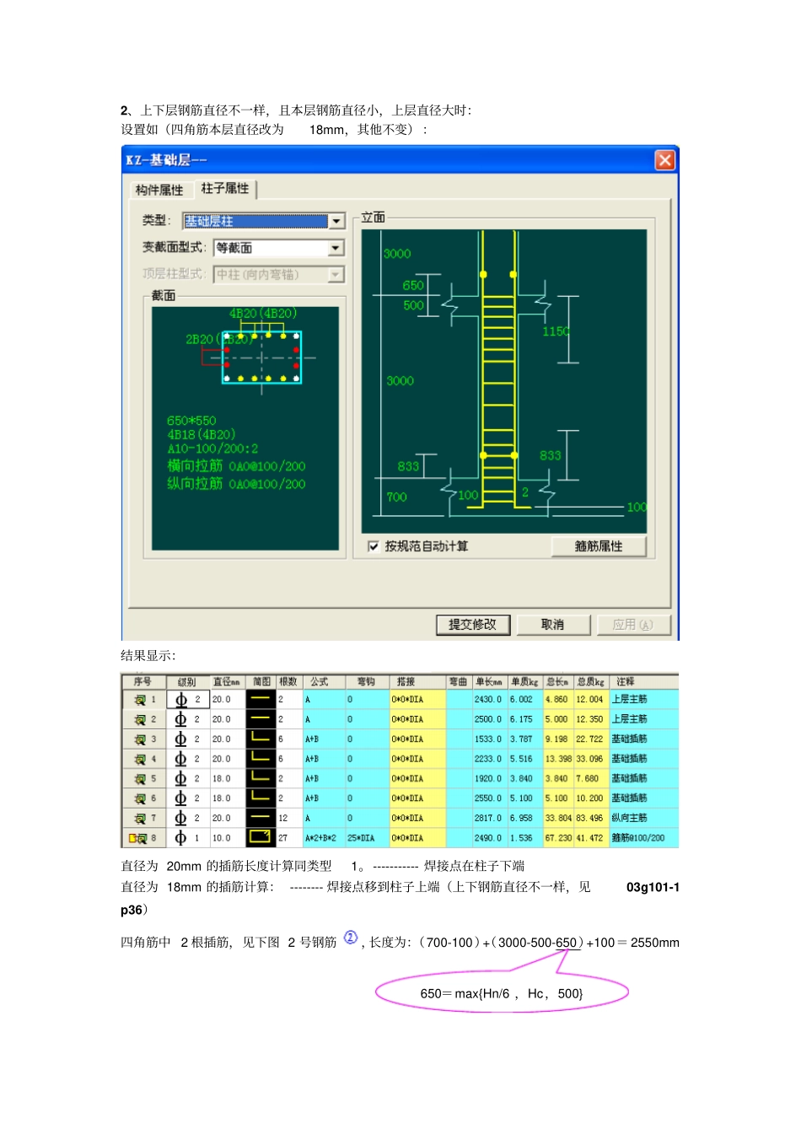Viewport: 801px width, 1134px height.
Task: Click row 4 rebar icon in 序号 column
Action: 140,760
